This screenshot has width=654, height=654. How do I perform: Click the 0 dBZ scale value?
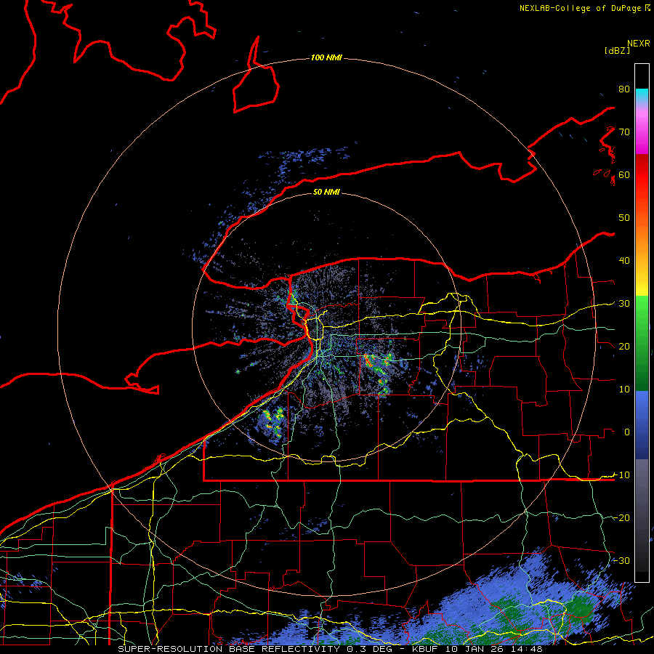(x=627, y=432)
